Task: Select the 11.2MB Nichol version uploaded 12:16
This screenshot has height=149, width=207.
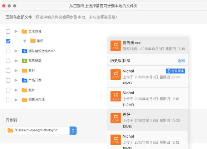Action: (x=147, y=98)
